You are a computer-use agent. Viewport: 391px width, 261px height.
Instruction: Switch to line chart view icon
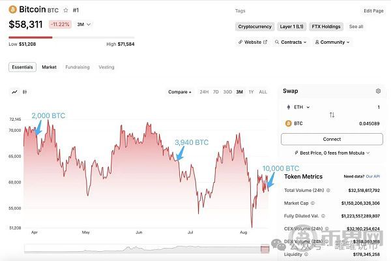pos(15,92)
